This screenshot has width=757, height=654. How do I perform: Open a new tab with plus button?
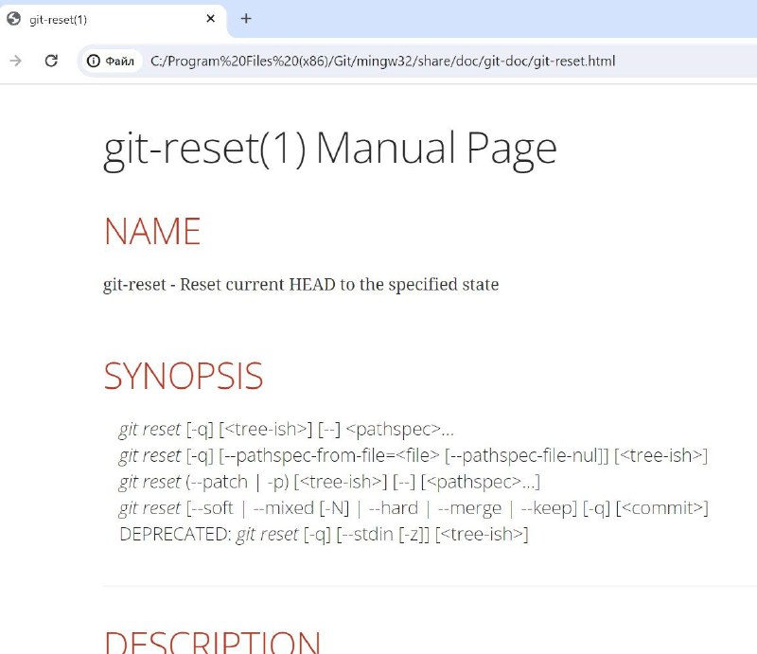pyautogui.click(x=246, y=19)
